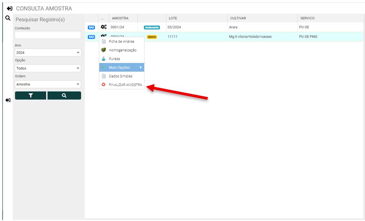Select Dados Simples menu entry
The width and height of the screenshot is (365, 221).
click(x=120, y=76)
